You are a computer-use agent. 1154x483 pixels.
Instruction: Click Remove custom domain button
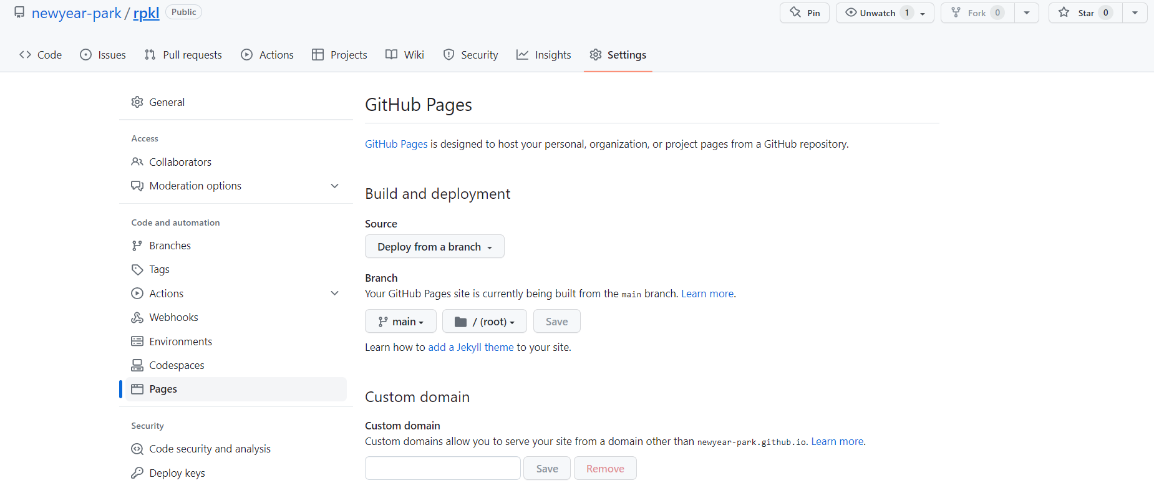pos(605,469)
